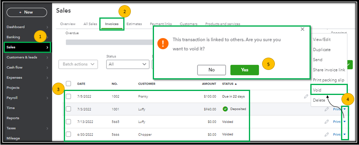The image size is (359, 145).
Task: Switch to Products and services tab
Action: click(x=223, y=24)
